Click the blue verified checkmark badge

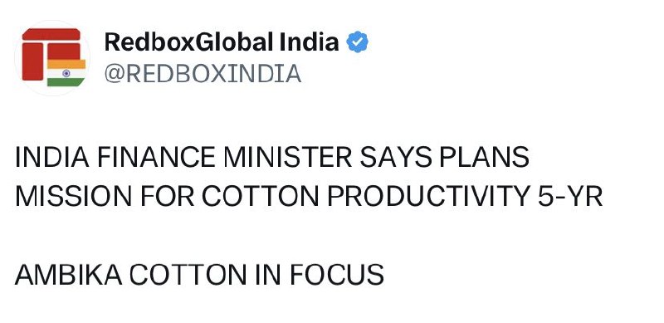coord(358,42)
